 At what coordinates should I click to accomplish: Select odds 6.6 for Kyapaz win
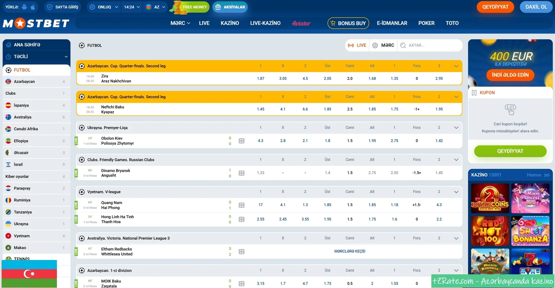(305, 109)
